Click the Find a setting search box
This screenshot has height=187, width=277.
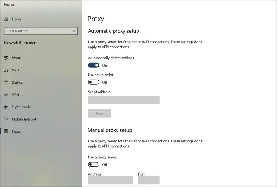(x=41, y=31)
